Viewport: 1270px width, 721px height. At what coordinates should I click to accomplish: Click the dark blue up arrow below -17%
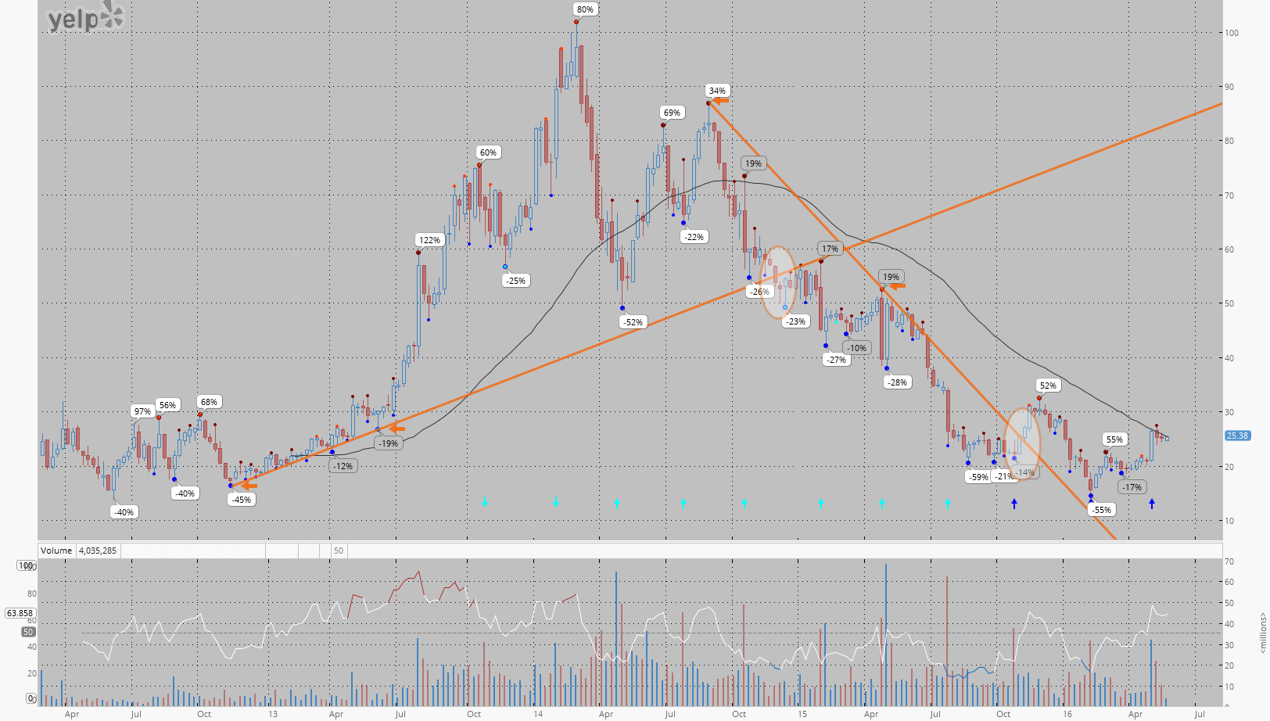[1152, 504]
